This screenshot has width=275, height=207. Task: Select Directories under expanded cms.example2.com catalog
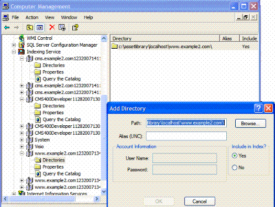53,66
